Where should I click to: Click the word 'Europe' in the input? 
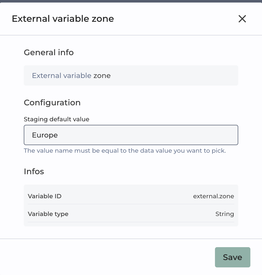pyautogui.click(x=45, y=135)
